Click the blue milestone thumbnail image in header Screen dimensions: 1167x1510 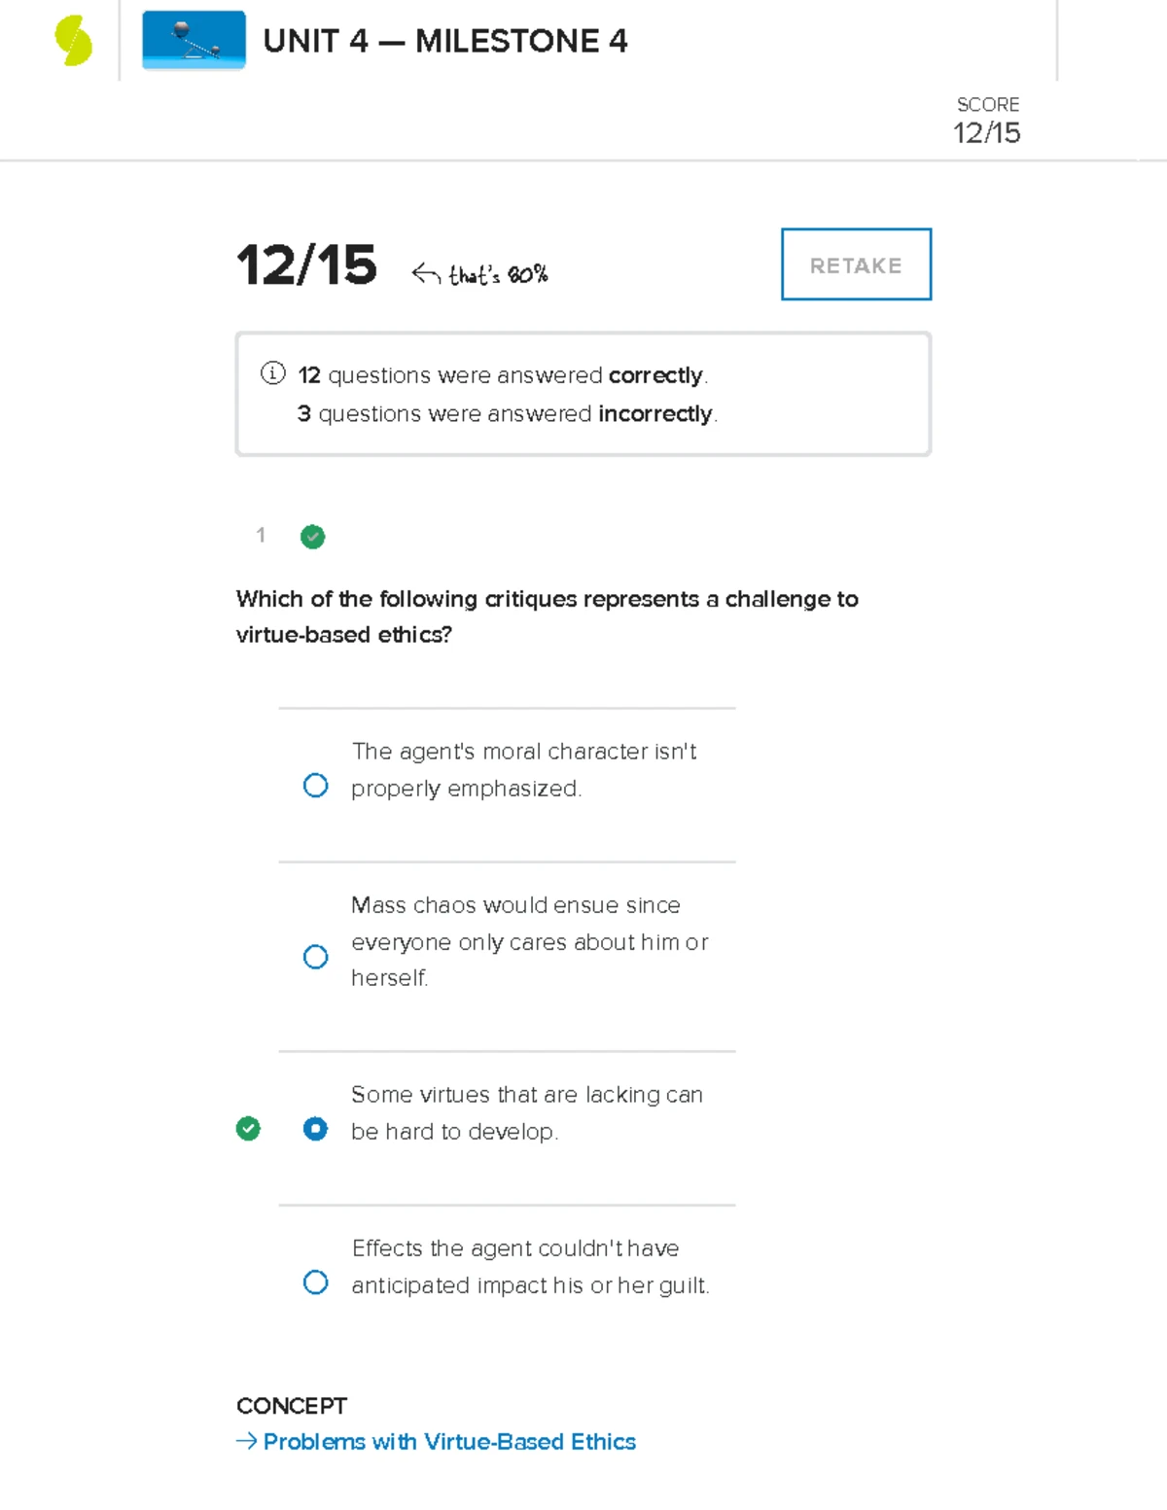[193, 41]
